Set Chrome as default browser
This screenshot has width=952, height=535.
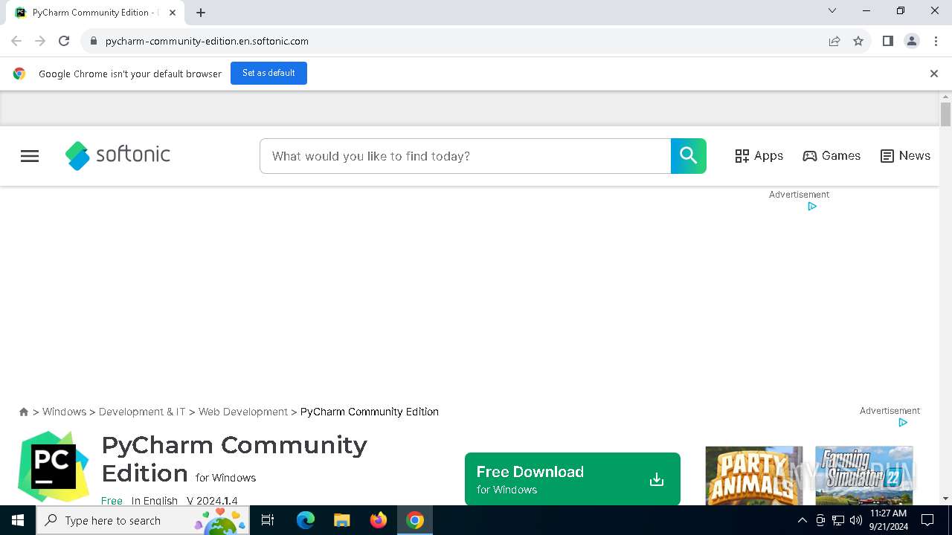[x=268, y=73]
